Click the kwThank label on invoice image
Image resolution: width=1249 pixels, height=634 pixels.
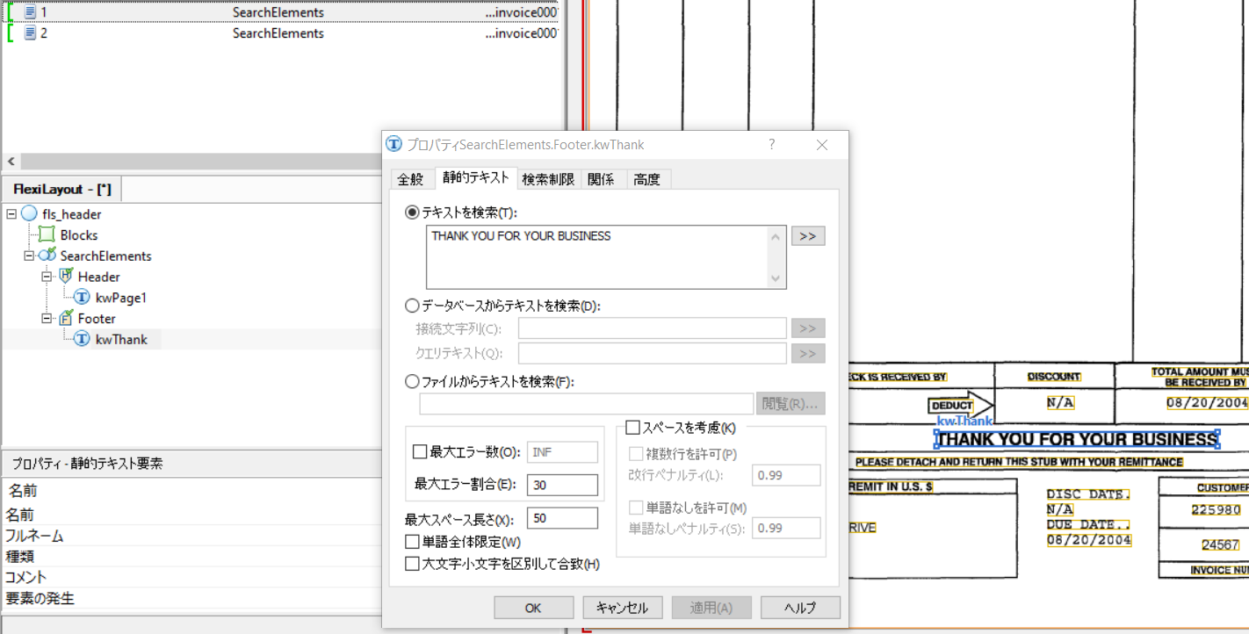(964, 421)
